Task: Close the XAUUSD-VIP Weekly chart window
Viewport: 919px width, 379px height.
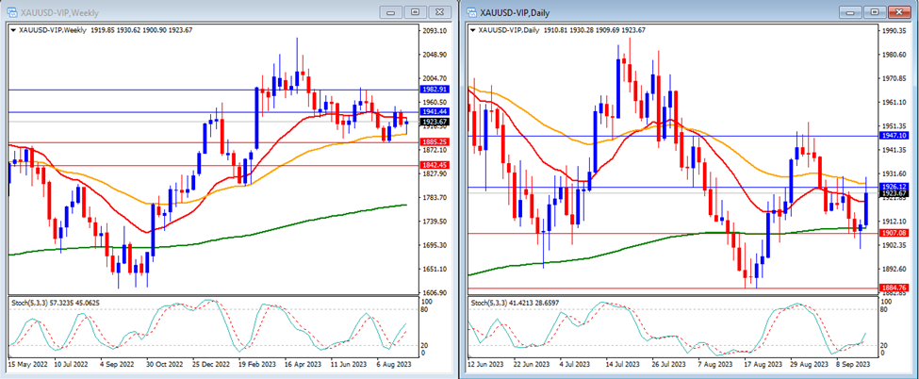Action: point(438,12)
